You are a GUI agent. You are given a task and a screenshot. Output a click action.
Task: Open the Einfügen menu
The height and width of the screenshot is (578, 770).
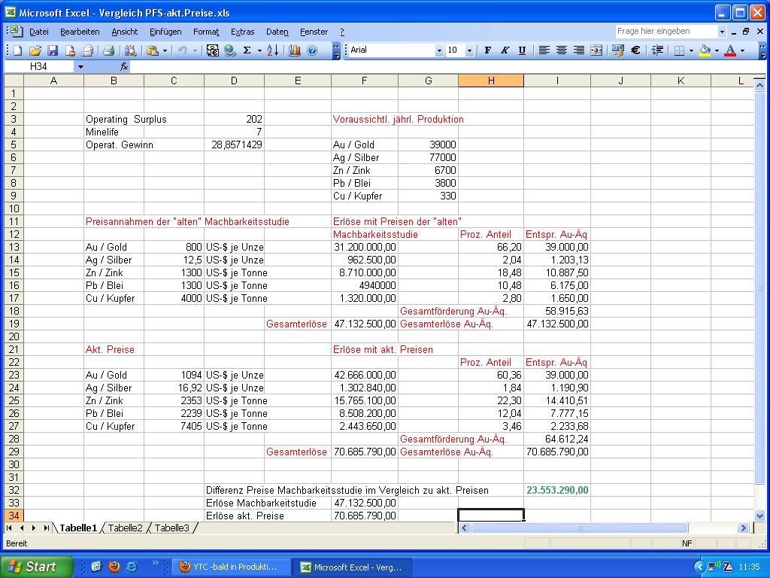[165, 32]
